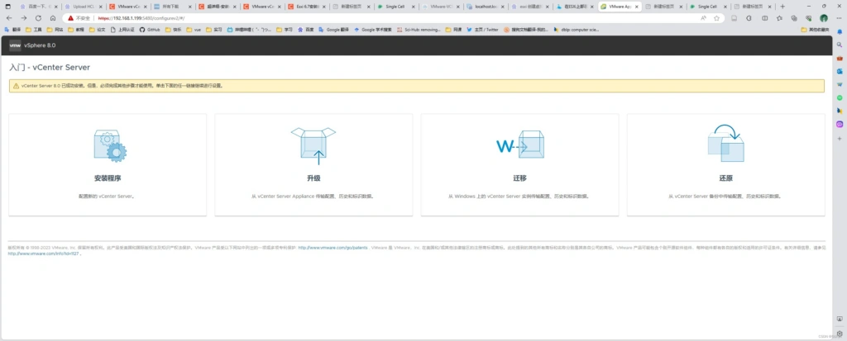Open the vmware.com/go/patents link
The image size is (847, 341).
tap(333, 247)
